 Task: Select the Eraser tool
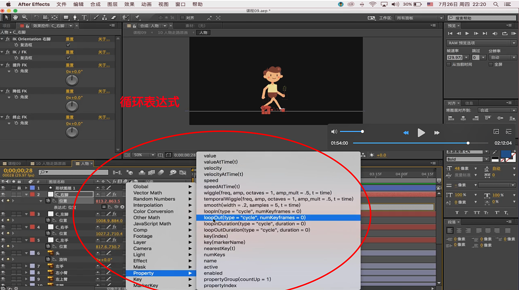click(114, 18)
